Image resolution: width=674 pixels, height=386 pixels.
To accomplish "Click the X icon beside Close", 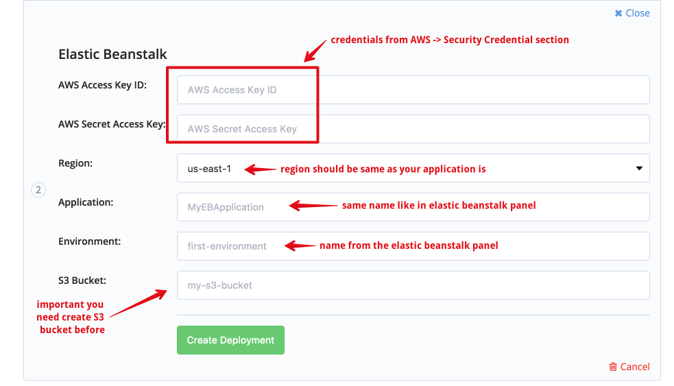I will tap(618, 13).
